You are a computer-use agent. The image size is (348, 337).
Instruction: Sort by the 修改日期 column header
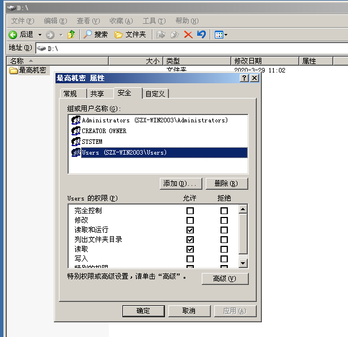click(x=265, y=61)
